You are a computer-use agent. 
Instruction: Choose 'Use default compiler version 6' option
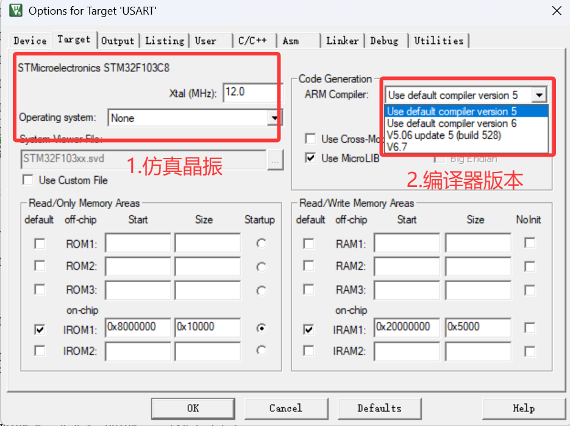[x=466, y=123]
